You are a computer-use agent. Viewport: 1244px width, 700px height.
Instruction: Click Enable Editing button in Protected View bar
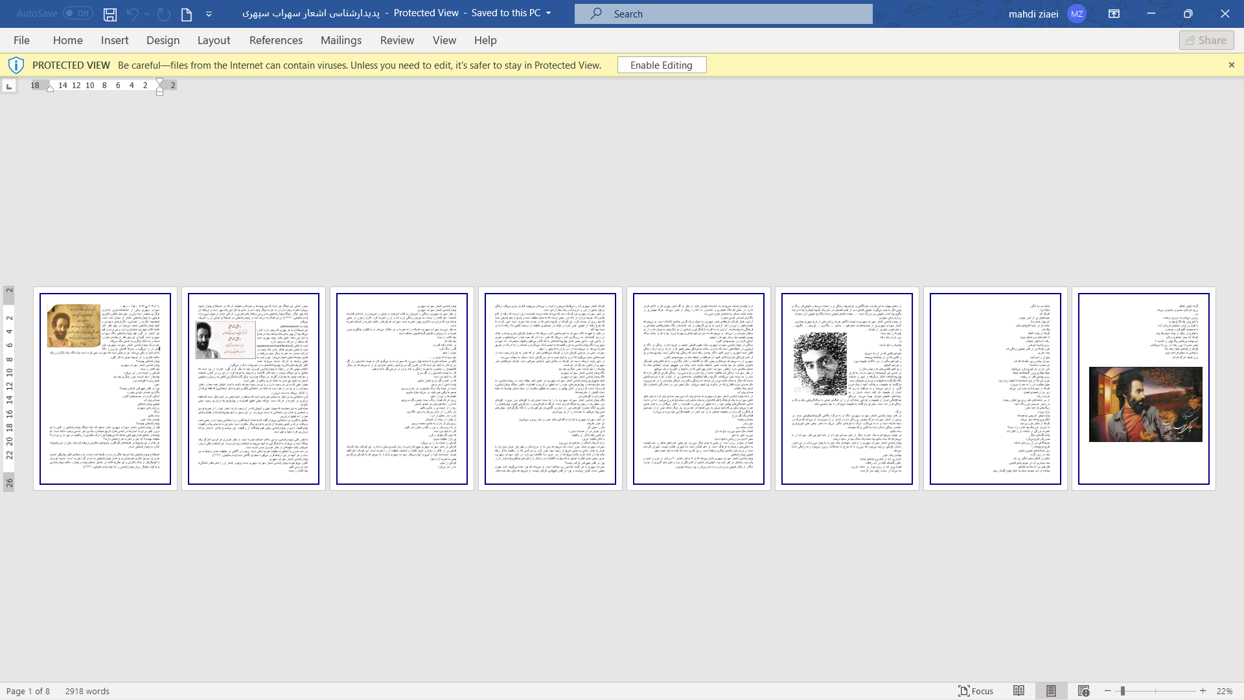coord(662,65)
